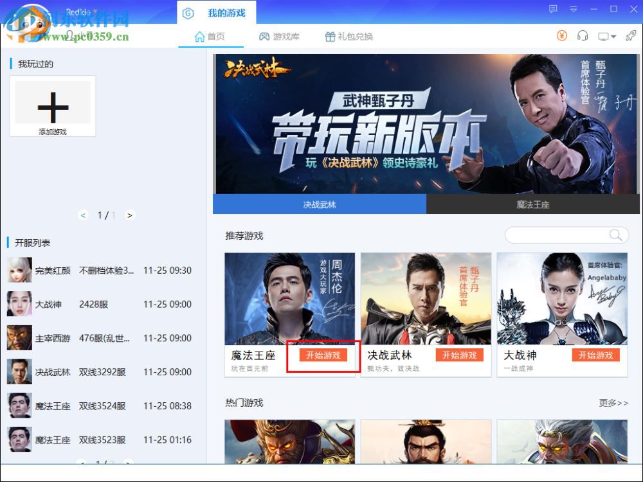This screenshot has height=482, width=643.
Task: Select the 决战武林 banner tab
Action: (320, 203)
